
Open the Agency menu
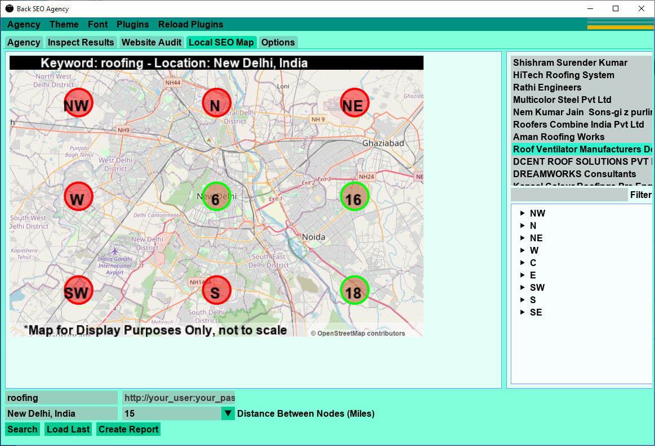tap(24, 24)
